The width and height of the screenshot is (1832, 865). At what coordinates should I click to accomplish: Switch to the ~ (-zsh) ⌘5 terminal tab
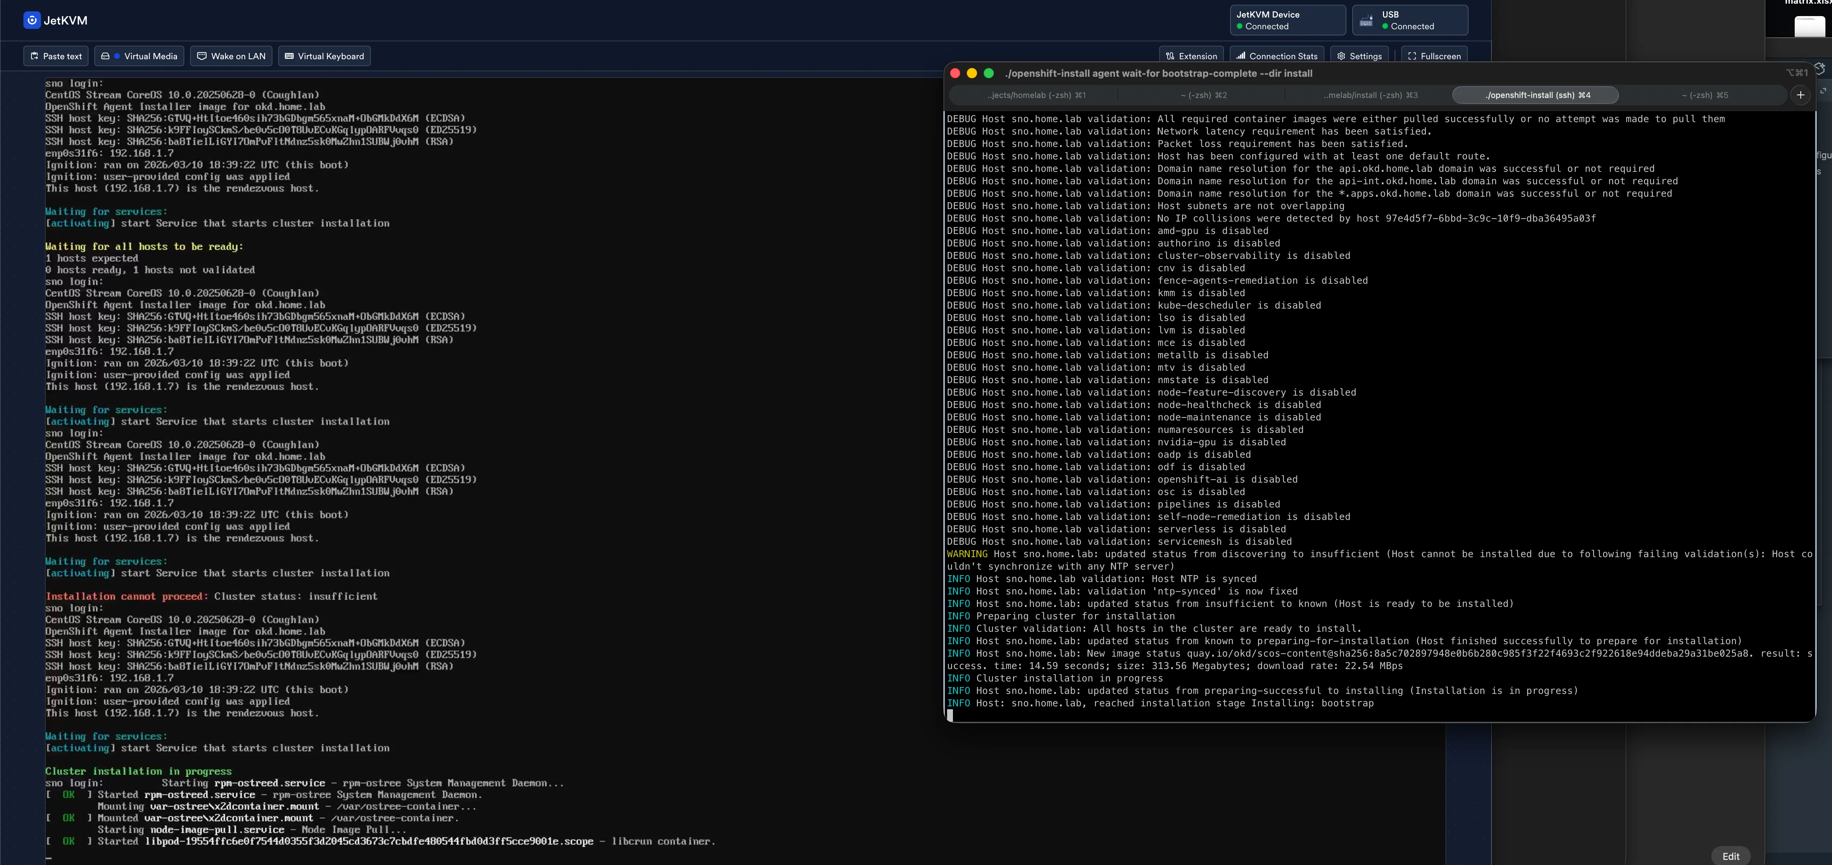coord(1704,95)
